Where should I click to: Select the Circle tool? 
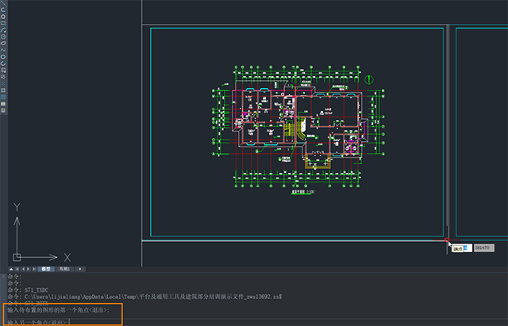4,36
